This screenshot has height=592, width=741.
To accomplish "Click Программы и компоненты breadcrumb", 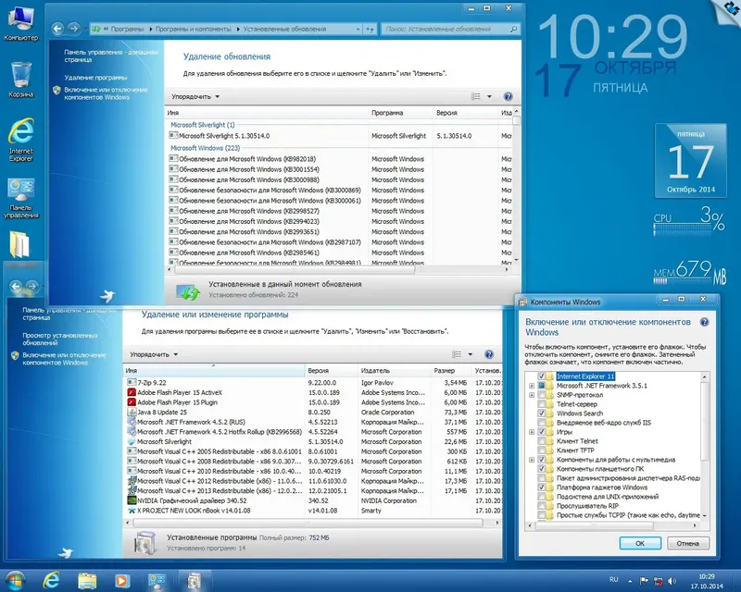I will tap(194, 30).
